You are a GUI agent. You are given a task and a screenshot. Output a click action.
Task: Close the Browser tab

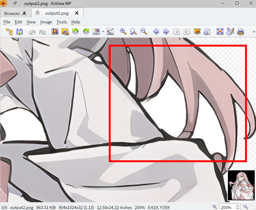pos(24,13)
